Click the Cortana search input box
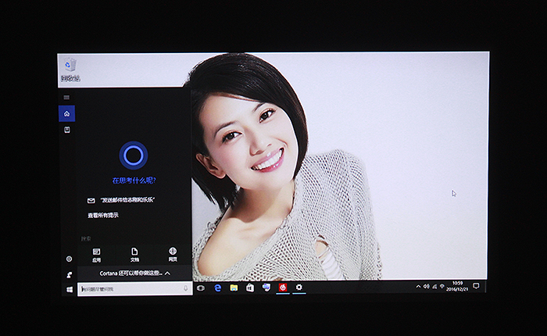 129,288
